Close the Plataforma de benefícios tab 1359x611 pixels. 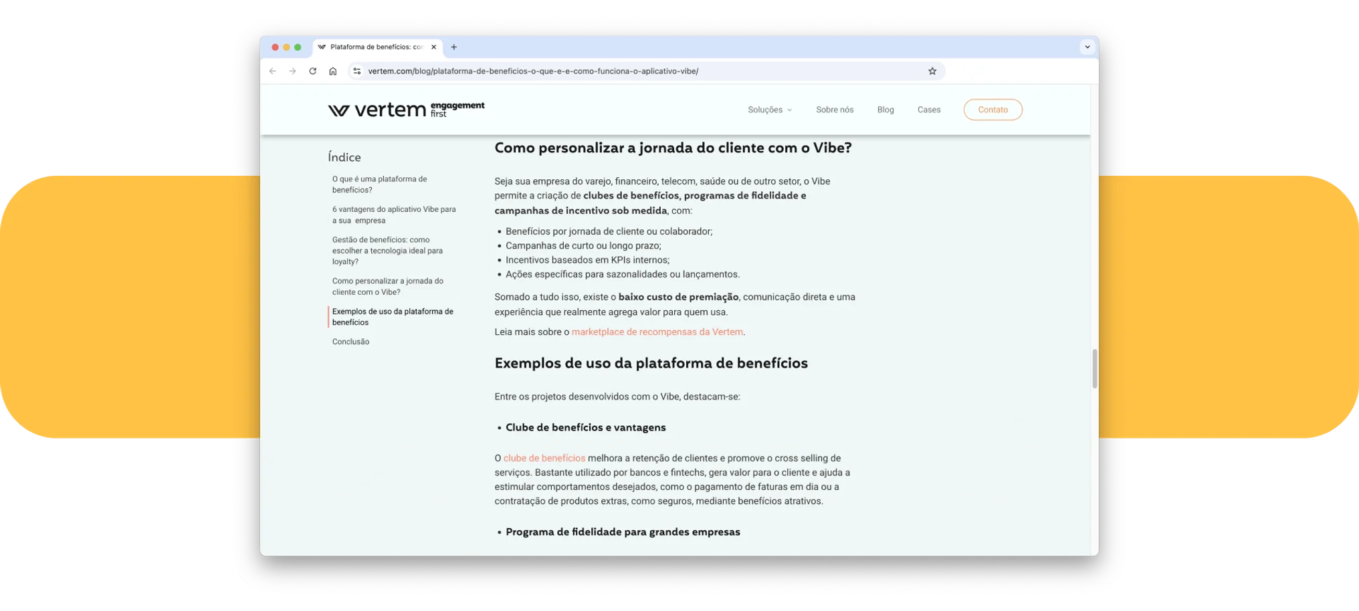pyautogui.click(x=434, y=47)
